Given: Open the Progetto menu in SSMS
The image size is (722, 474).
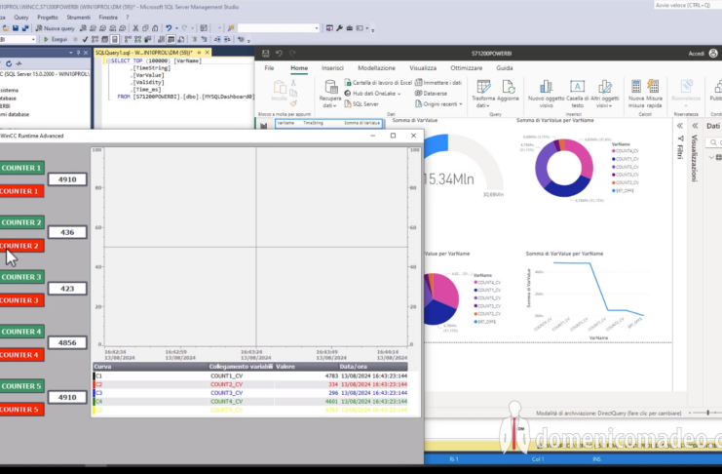Looking at the screenshot, I should pos(48,17).
